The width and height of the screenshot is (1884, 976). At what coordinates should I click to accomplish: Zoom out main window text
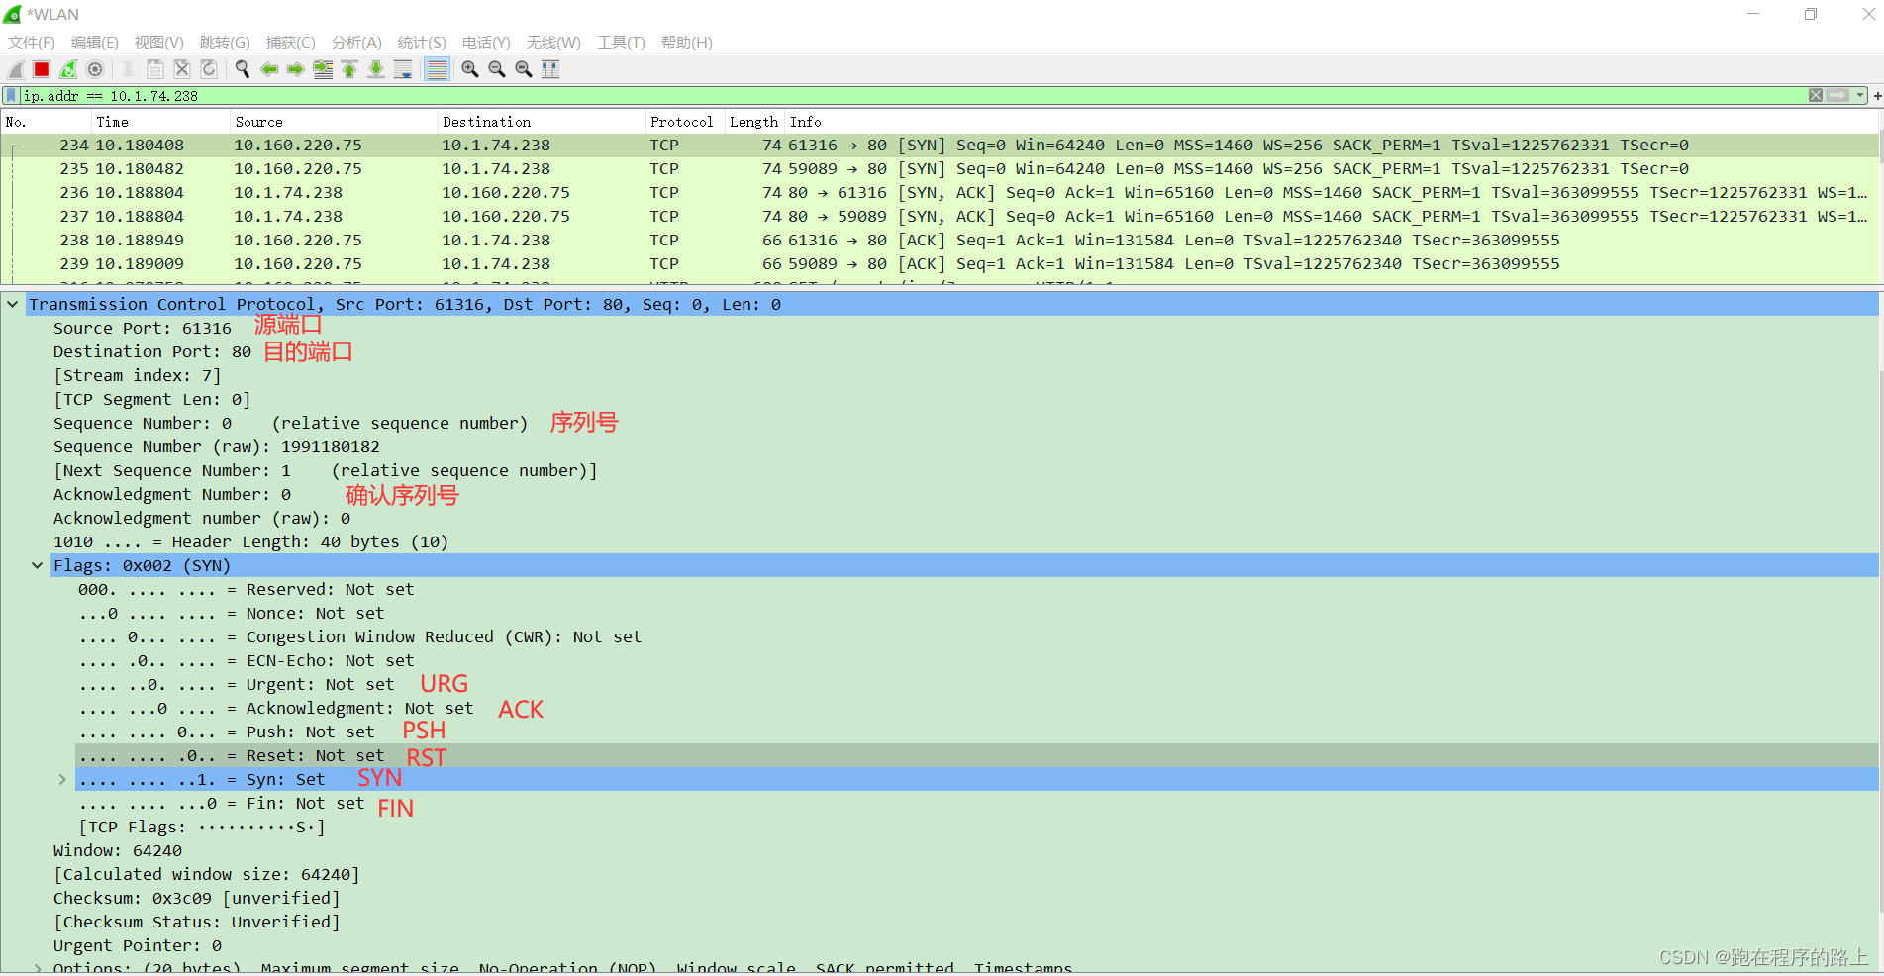pos(497,69)
